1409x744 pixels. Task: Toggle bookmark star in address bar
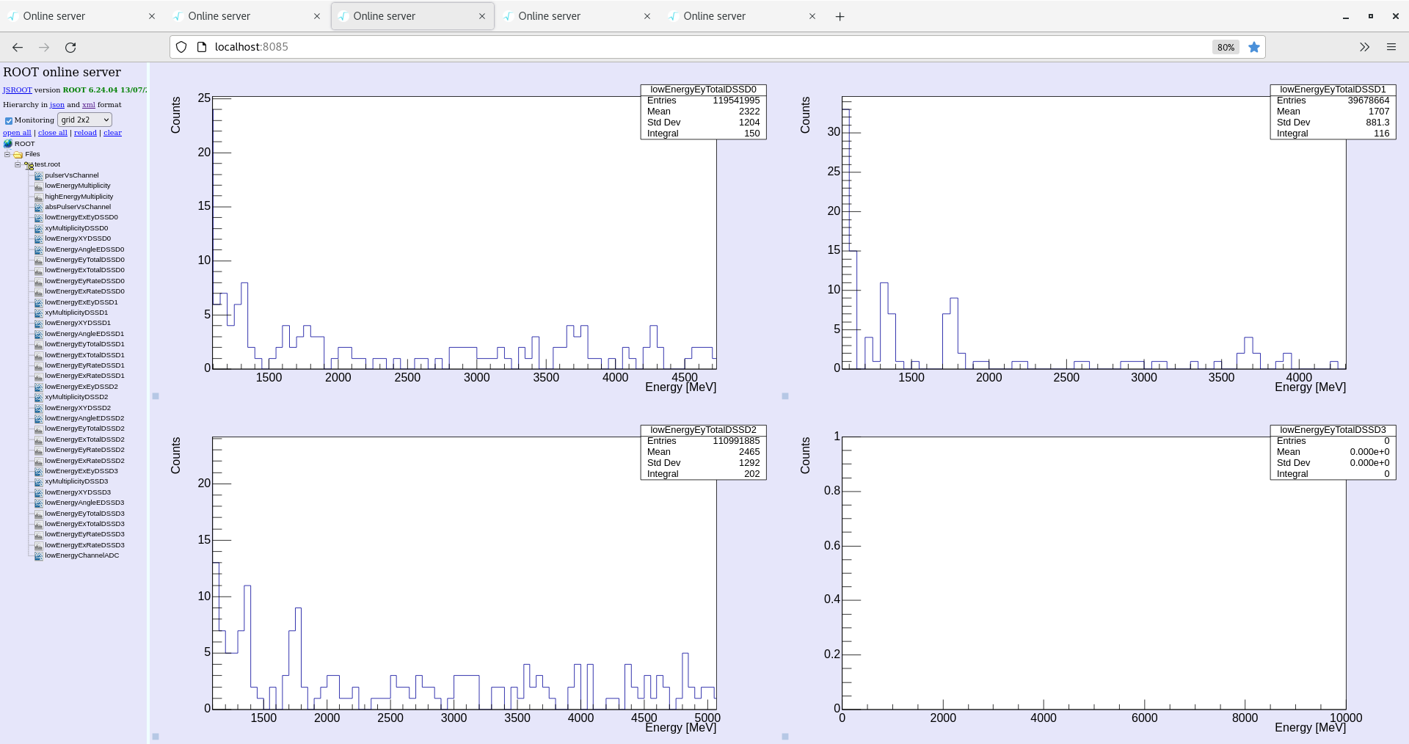click(1254, 47)
